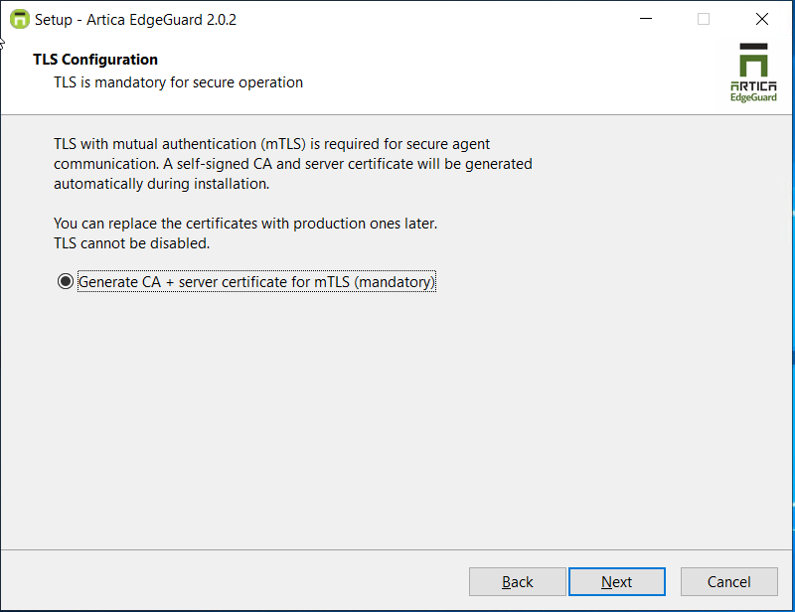Image resolution: width=795 pixels, height=612 pixels.
Task: Click the Next button
Action: tap(616, 581)
